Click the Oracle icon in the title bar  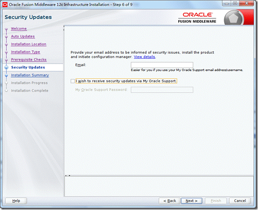point(5,5)
